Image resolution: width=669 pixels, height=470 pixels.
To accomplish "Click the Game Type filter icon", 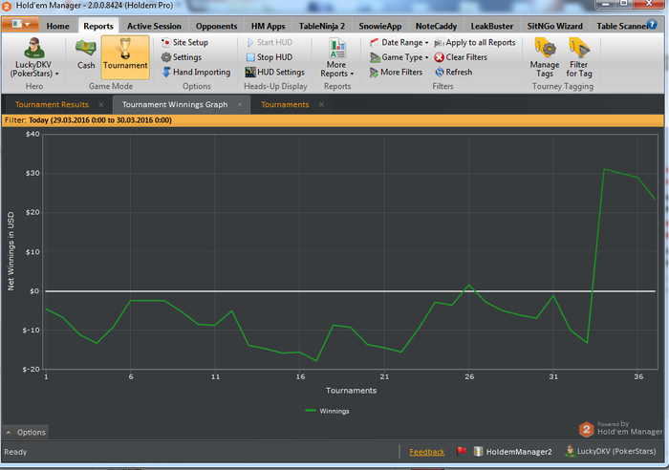I will [375, 57].
